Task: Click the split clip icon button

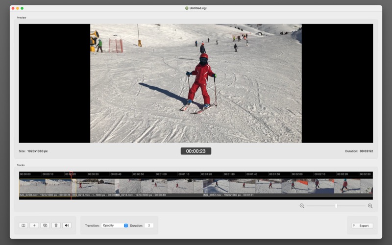Action: pos(23,225)
